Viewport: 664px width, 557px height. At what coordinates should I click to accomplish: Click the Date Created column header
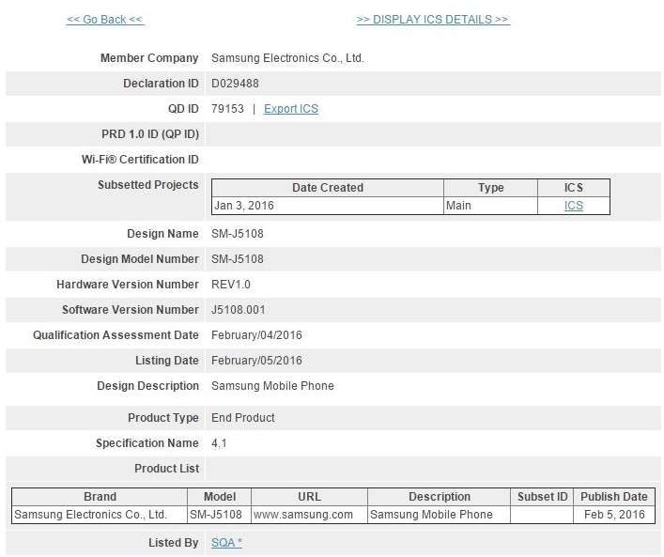pos(328,188)
